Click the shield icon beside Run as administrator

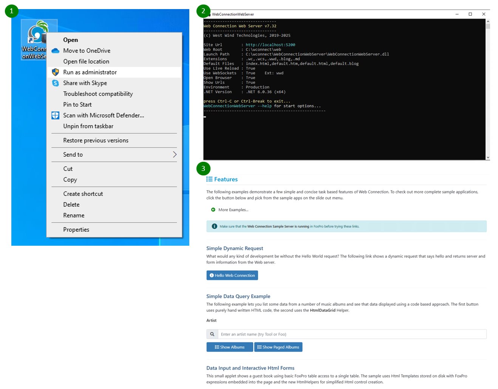[56, 72]
